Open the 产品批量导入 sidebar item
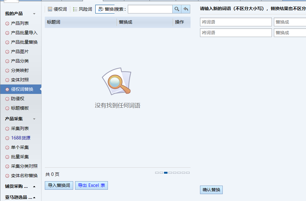 [x=24, y=33]
